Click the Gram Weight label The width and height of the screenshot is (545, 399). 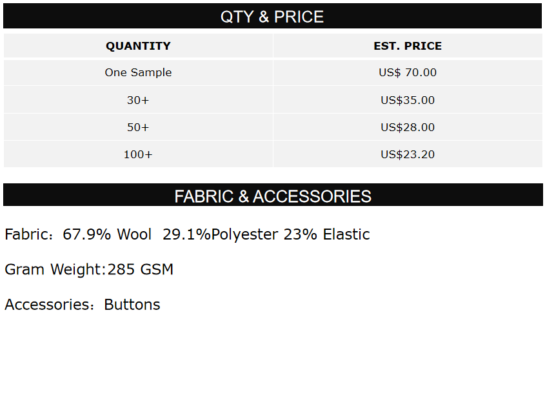(x=54, y=269)
